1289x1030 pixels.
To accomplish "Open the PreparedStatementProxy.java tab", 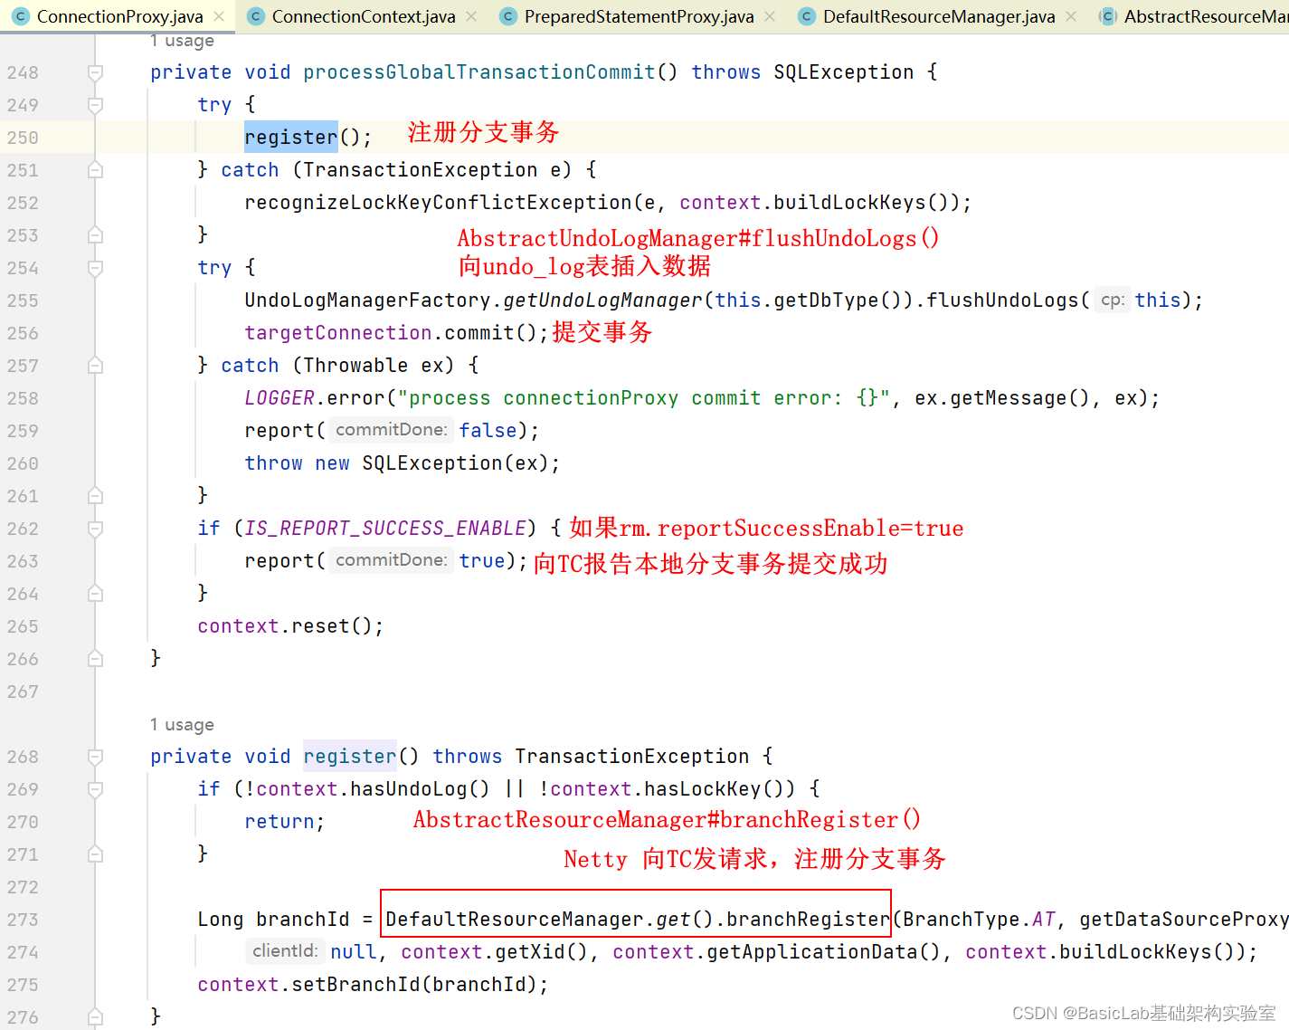I will [x=639, y=16].
